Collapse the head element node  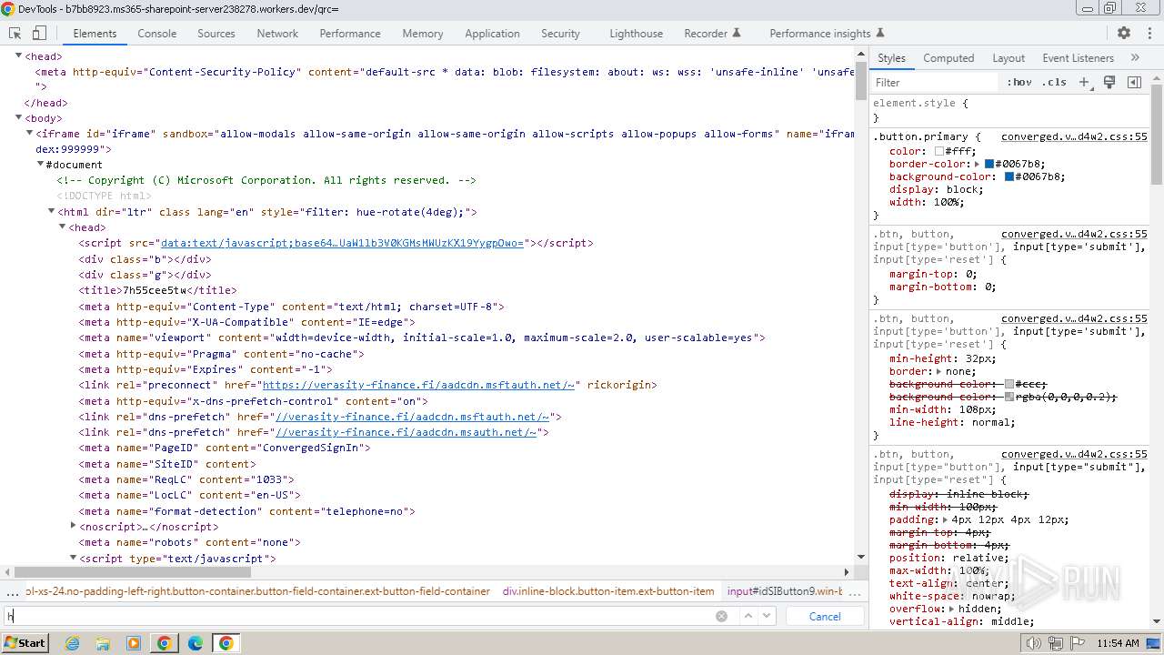[x=19, y=56]
